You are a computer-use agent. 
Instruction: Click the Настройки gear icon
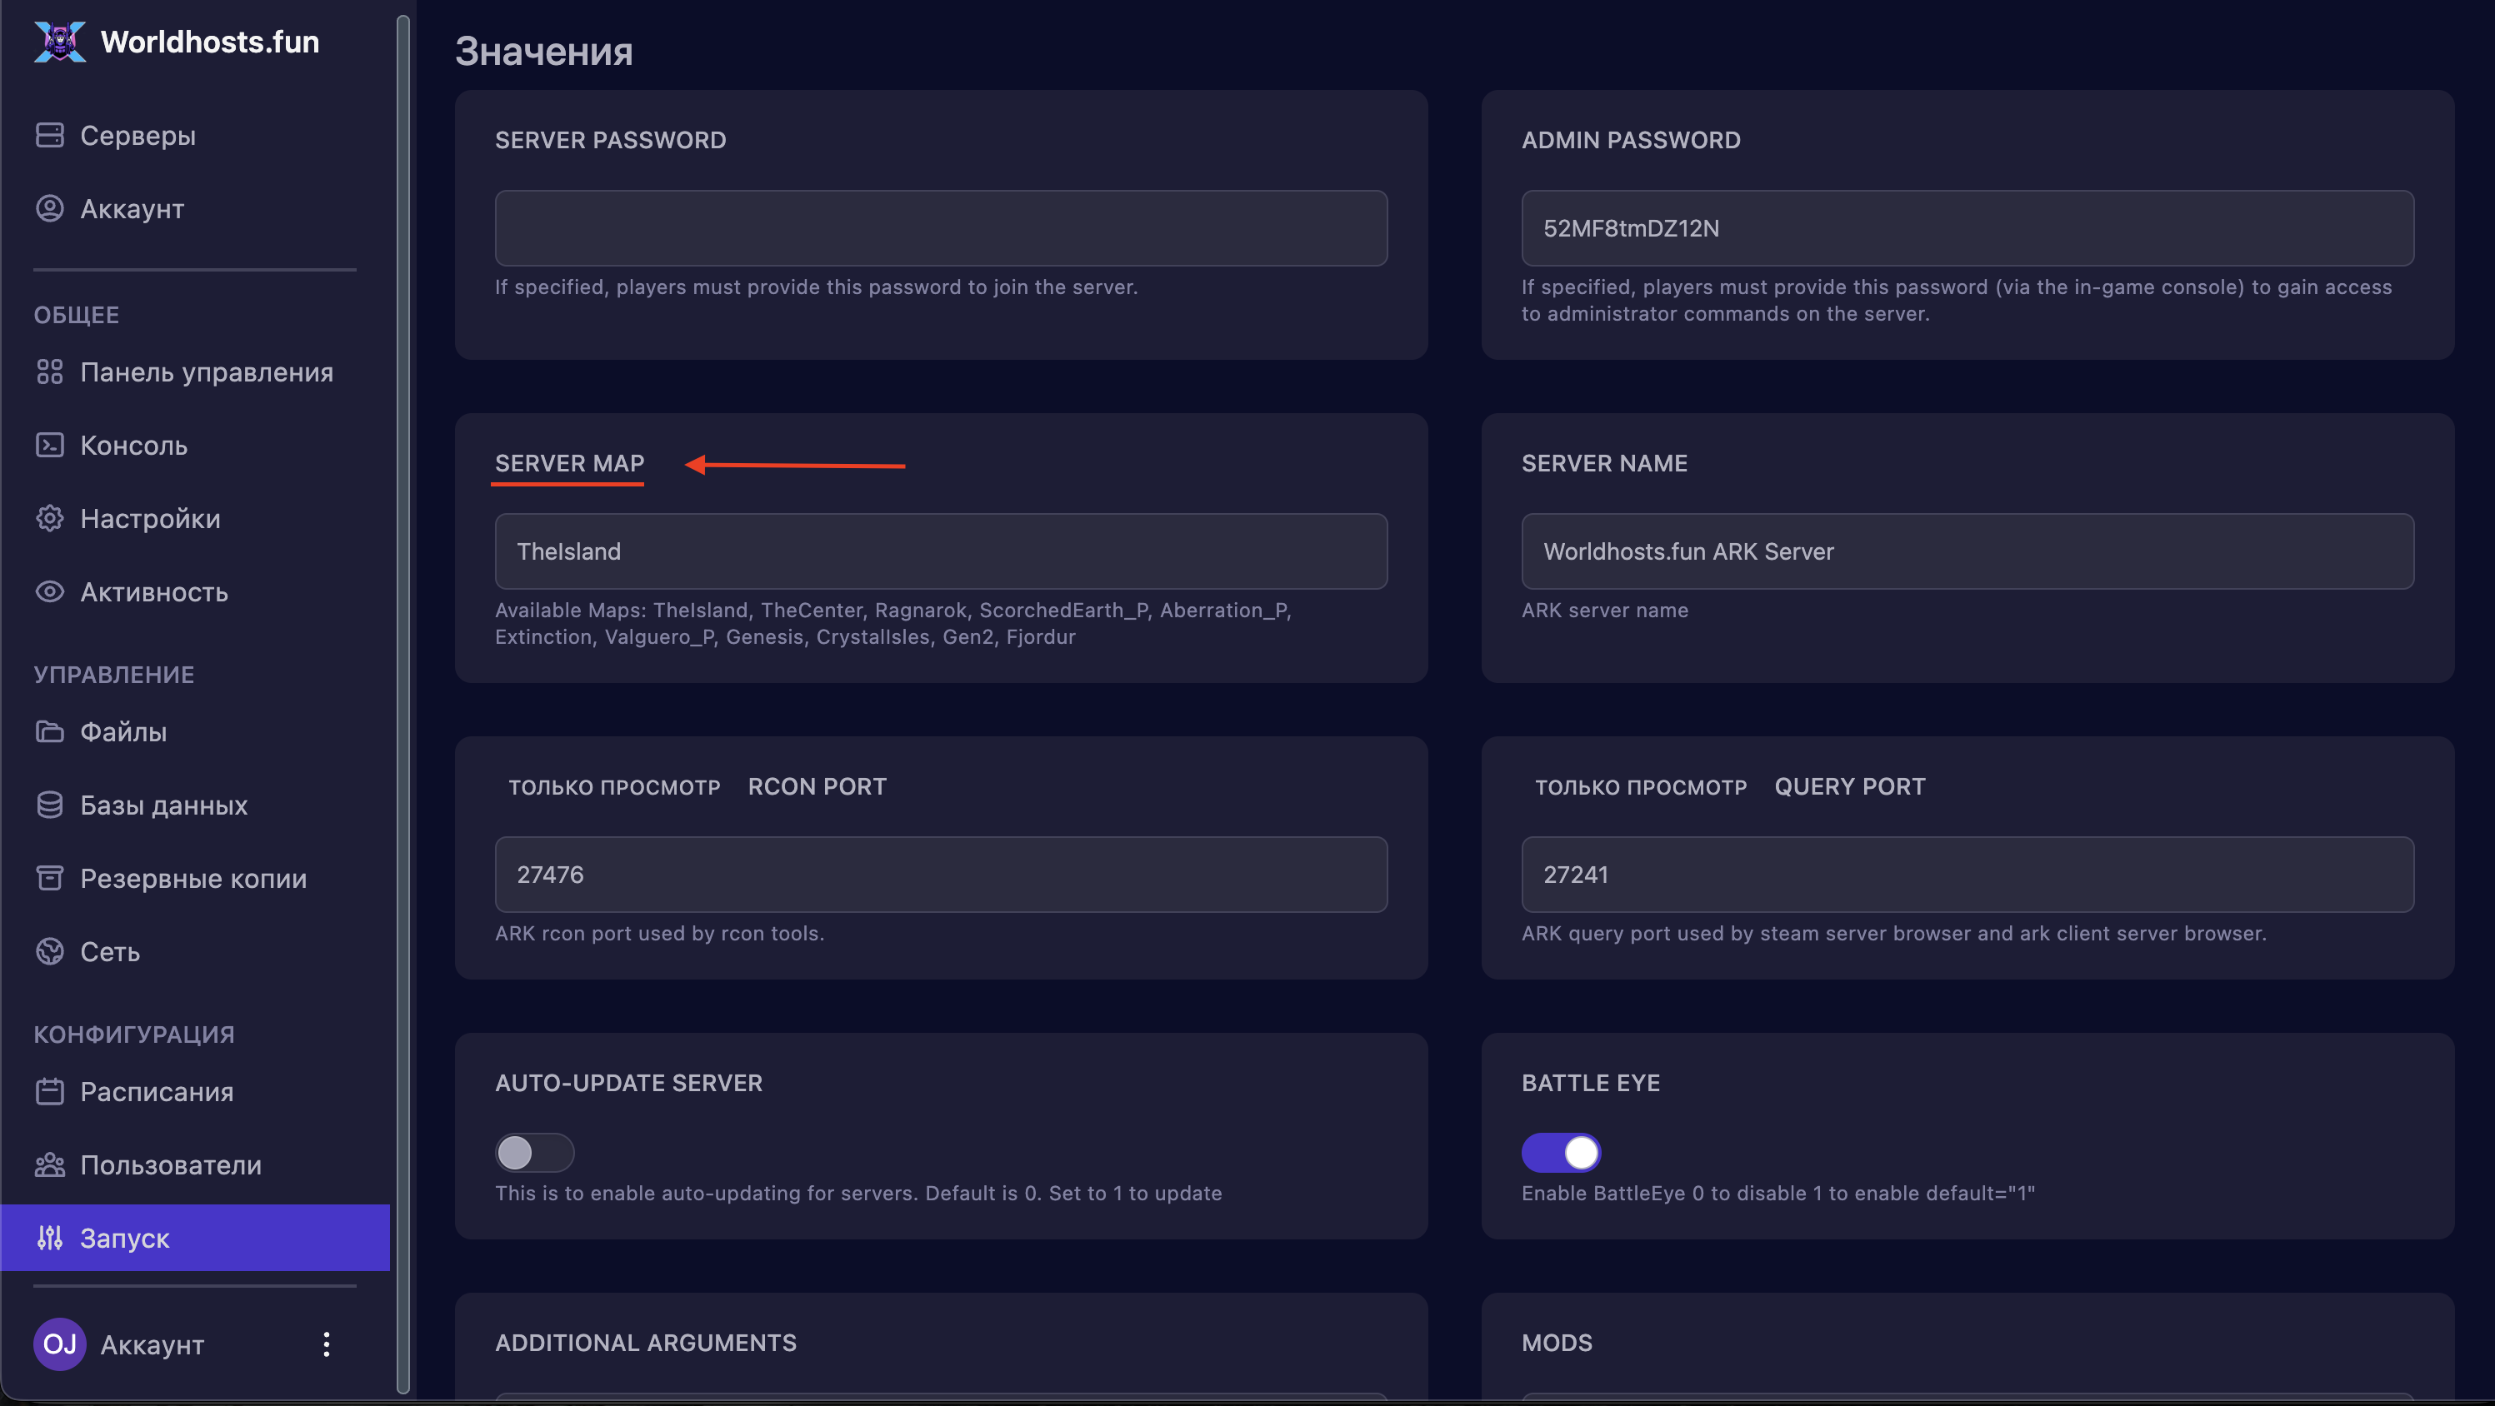pos(49,519)
